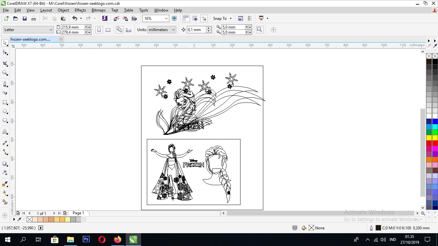
Task: Open the Bitmaps menu
Action: click(x=98, y=10)
